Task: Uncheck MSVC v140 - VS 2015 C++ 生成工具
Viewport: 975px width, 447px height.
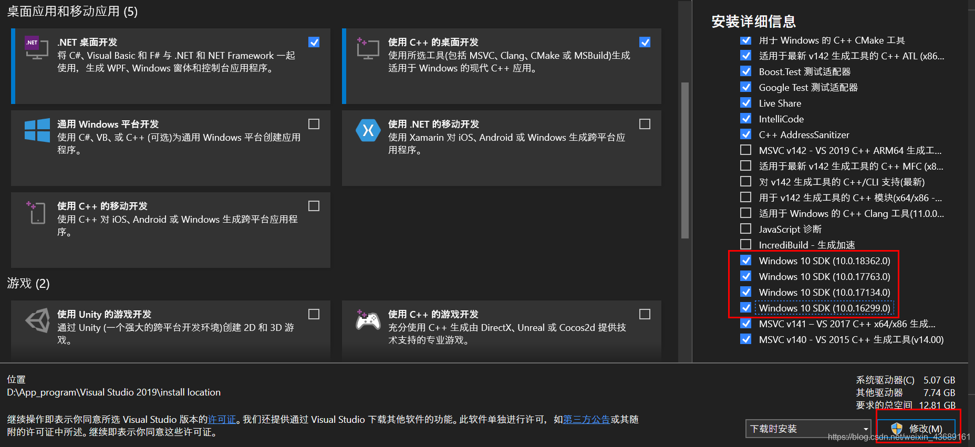Action: tap(745, 339)
